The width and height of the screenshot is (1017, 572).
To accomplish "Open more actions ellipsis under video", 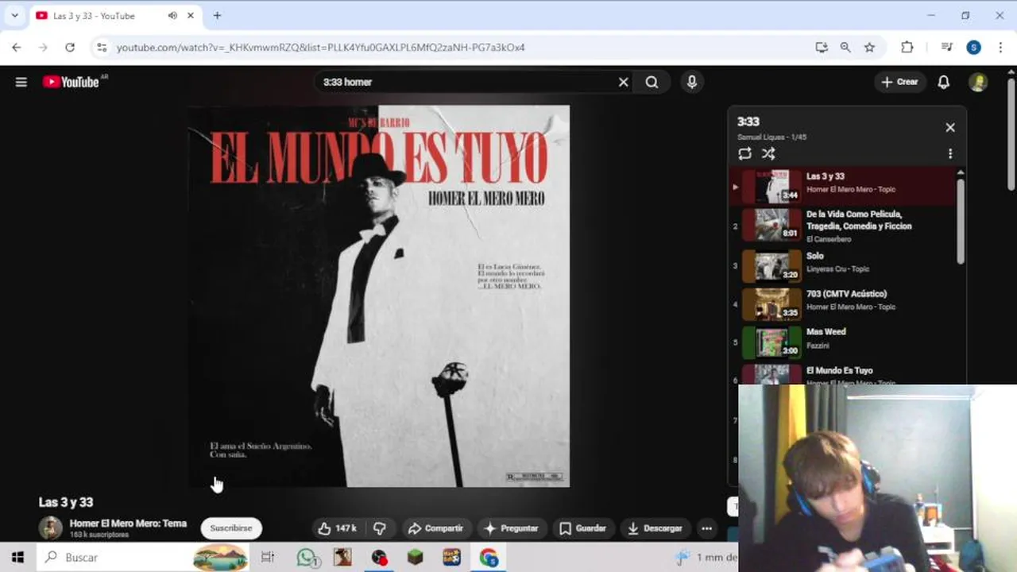I will pyautogui.click(x=706, y=528).
